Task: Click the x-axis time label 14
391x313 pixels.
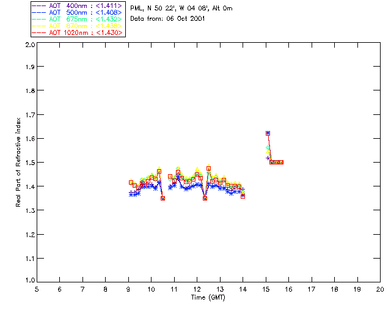Action: [x=243, y=289]
